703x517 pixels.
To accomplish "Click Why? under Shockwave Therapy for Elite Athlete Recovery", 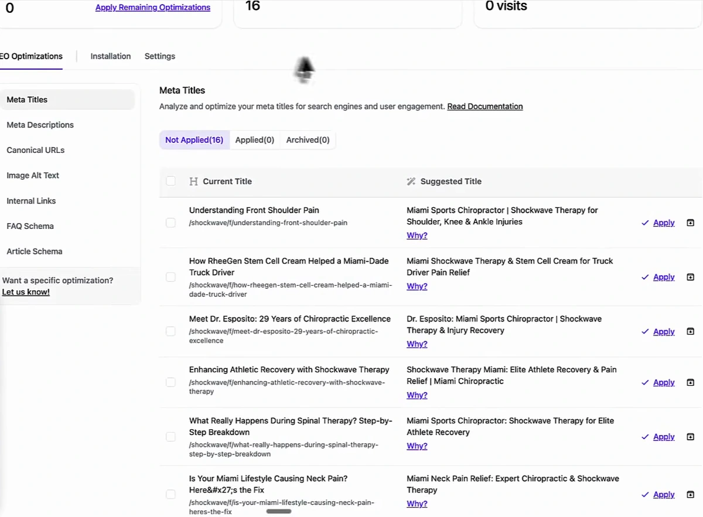I will [417, 446].
